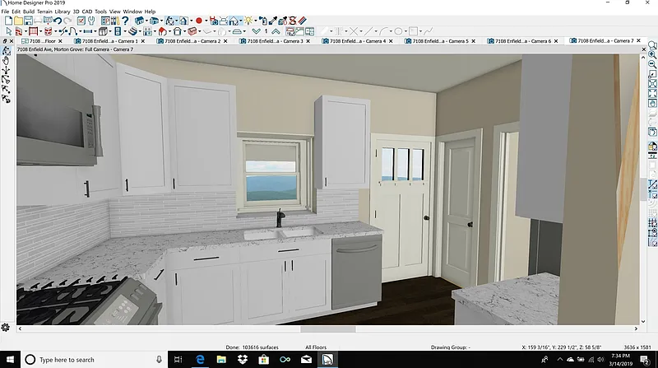Open the Window menu
Viewport: 658px width, 368px height.
[132, 12]
